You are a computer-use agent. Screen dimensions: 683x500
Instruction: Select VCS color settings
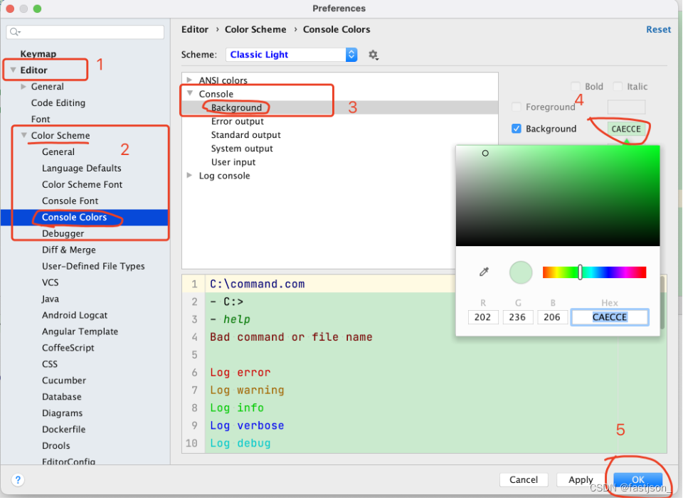50,282
